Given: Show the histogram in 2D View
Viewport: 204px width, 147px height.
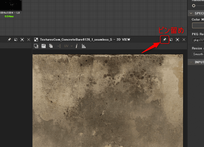Looking at the screenshot, I should 84,46.
